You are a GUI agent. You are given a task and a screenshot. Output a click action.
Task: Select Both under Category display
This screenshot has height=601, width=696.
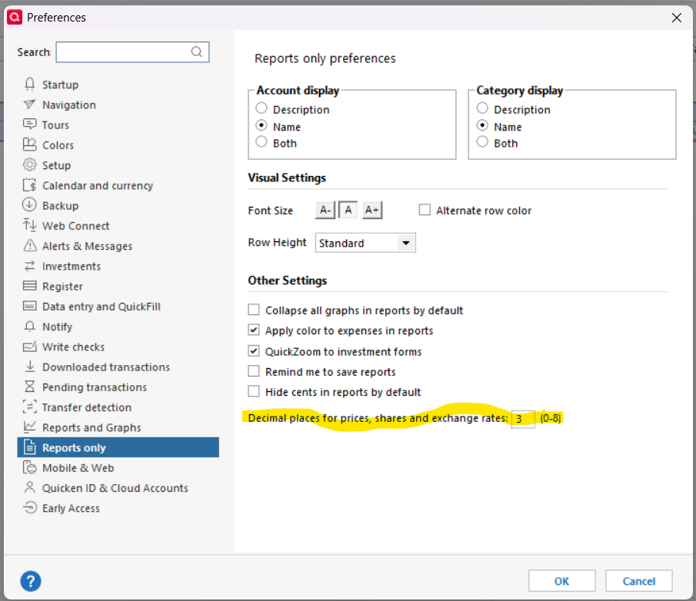pos(482,142)
